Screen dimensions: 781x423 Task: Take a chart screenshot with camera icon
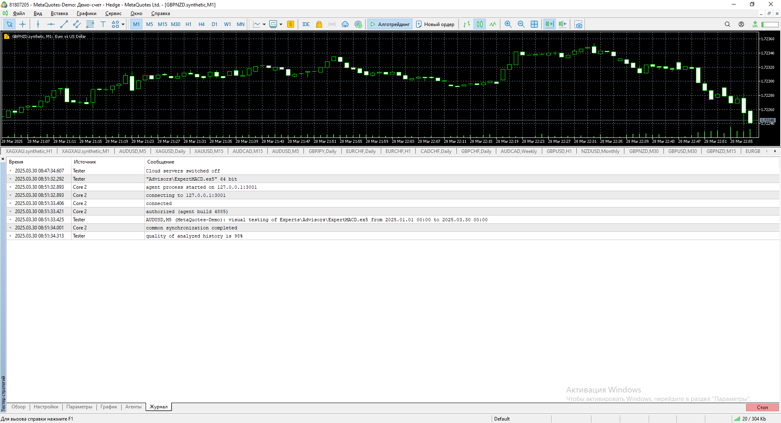point(578,24)
